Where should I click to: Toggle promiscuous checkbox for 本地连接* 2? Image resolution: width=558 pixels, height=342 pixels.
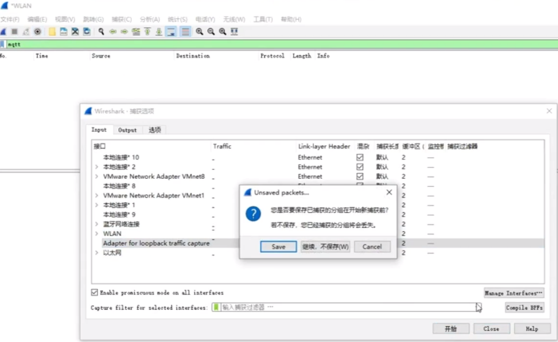360,167
